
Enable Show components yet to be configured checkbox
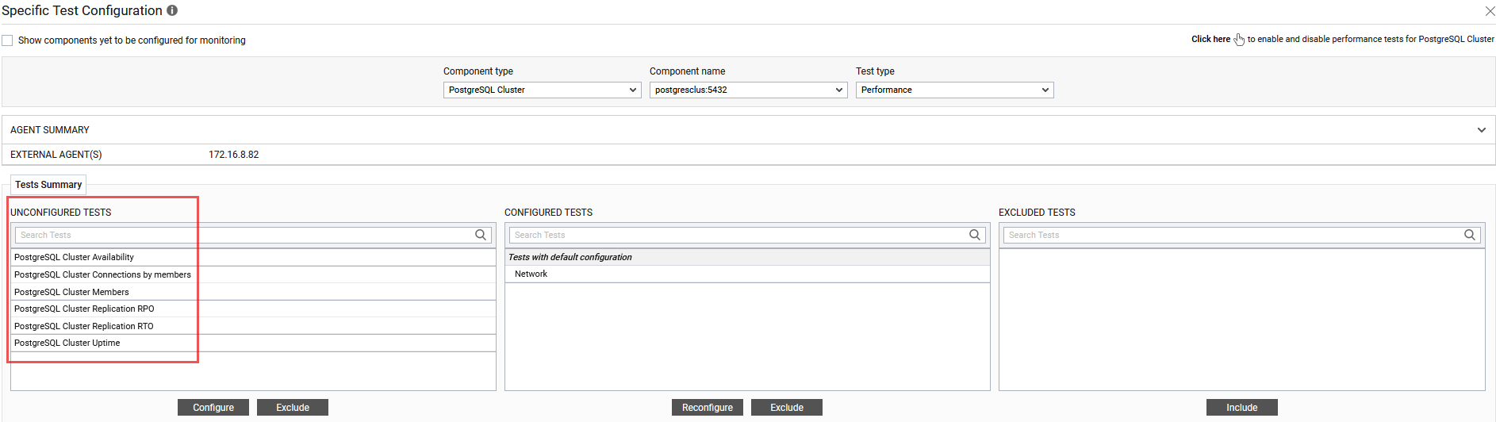tap(8, 40)
